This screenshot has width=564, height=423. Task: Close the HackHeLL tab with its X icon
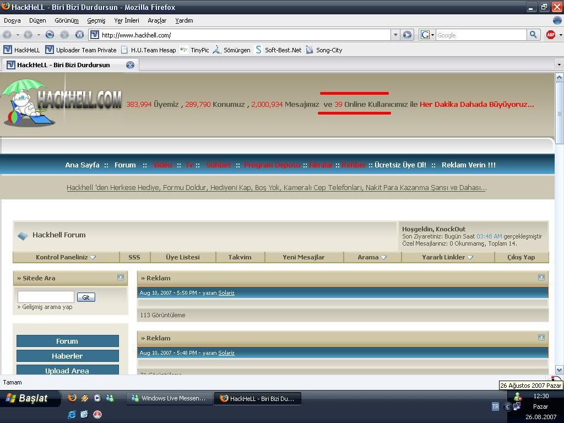(130, 65)
